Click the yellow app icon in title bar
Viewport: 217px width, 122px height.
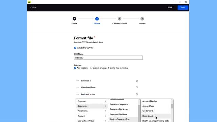click(x=29, y=2)
